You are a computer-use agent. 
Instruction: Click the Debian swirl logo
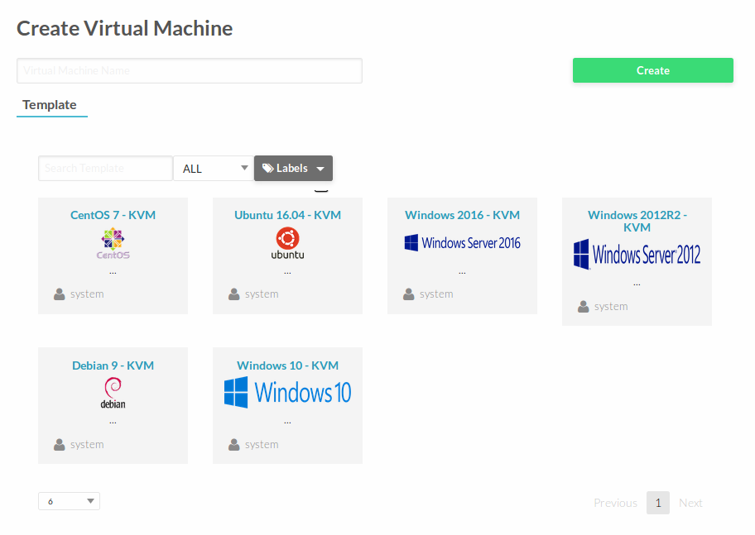click(x=113, y=393)
